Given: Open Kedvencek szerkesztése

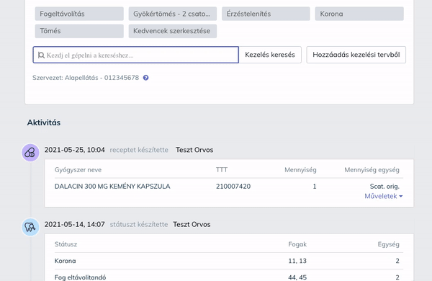Looking at the screenshot, I should click(x=173, y=31).
